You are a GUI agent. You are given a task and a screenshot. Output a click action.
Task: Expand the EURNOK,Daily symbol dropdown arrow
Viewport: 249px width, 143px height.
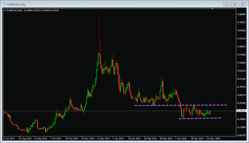pos(5,10)
